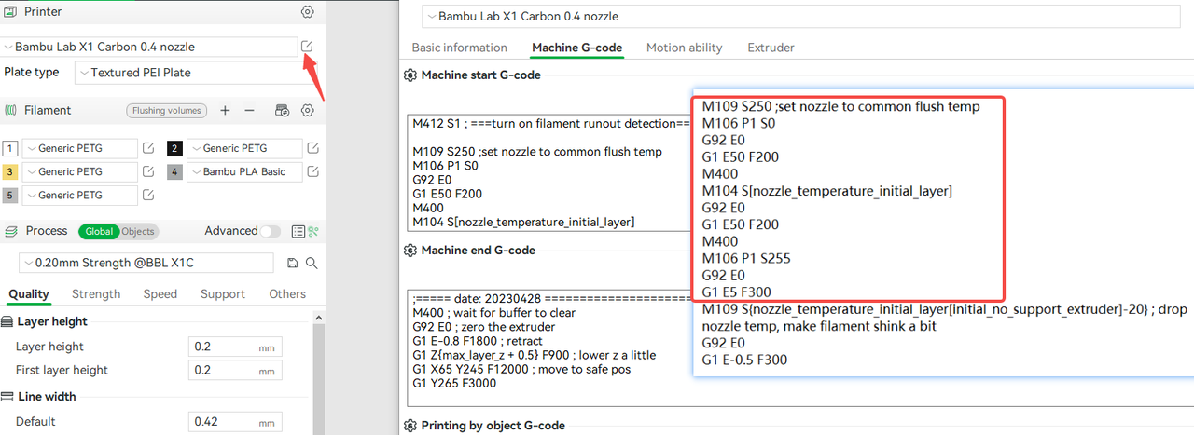1194x435 pixels.
Task: Switch to the Support tab
Action: (x=223, y=294)
